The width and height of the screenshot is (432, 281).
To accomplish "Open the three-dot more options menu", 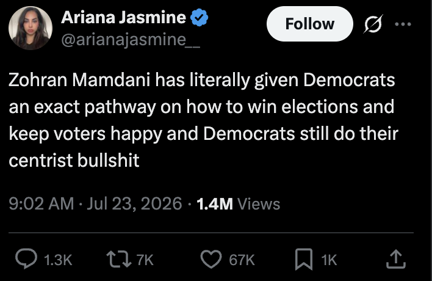I will 403,24.
